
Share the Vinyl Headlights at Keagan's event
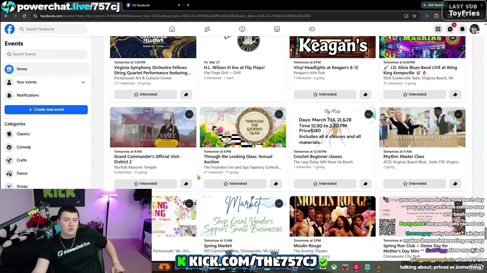tap(365, 94)
